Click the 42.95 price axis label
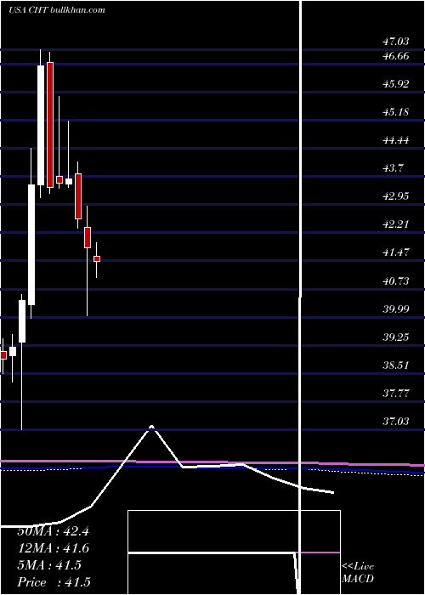 click(396, 196)
